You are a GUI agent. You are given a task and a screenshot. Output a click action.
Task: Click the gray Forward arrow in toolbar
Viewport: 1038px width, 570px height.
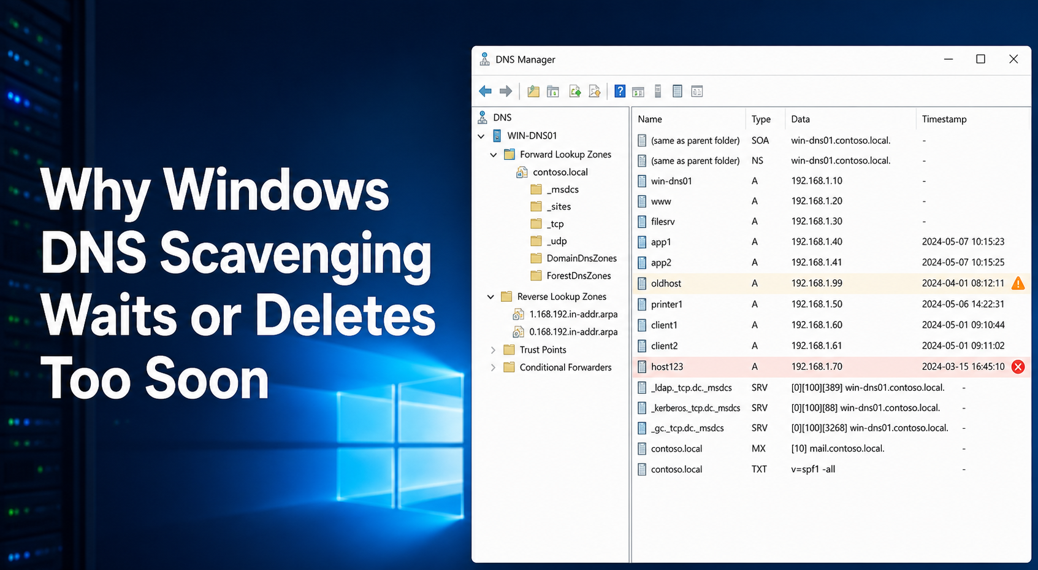coord(506,91)
